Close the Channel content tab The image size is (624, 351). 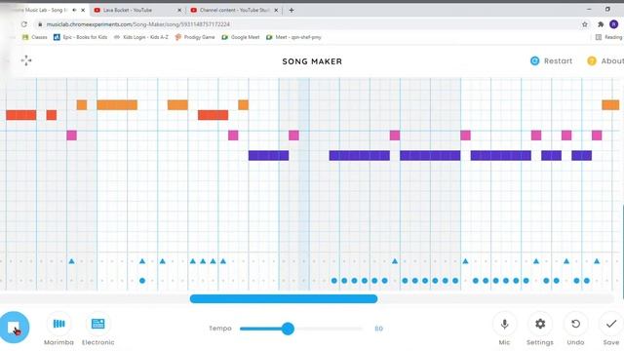pyautogui.click(x=276, y=10)
